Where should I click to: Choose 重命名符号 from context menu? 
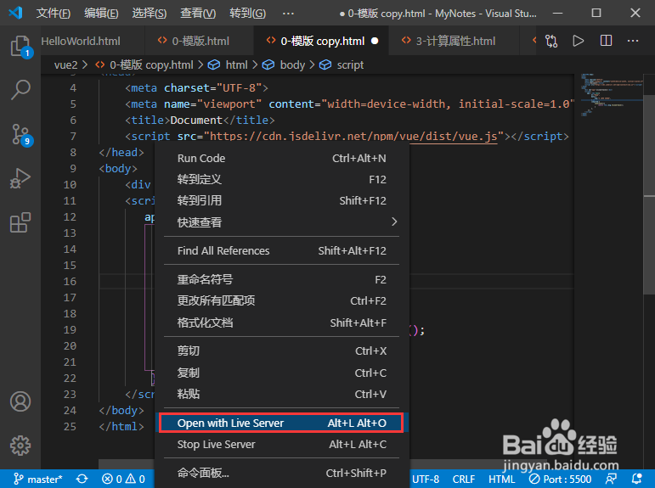pos(281,279)
